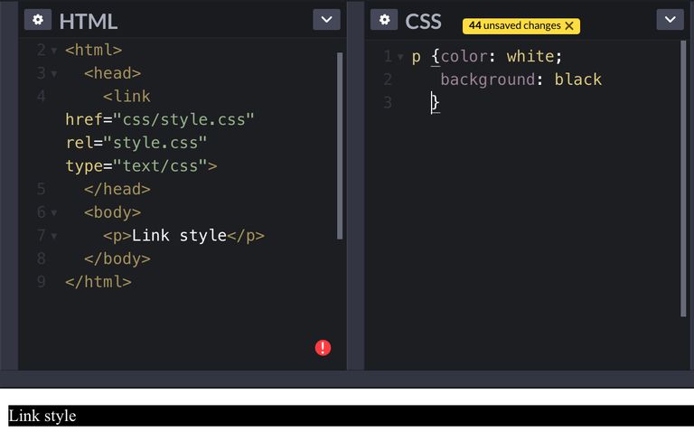
Task: Click the href="css/style.css" attribute text
Action: (x=160, y=119)
